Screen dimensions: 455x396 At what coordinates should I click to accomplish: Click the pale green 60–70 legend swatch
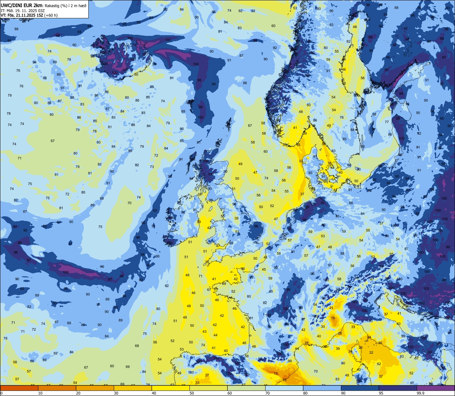tap(246, 388)
